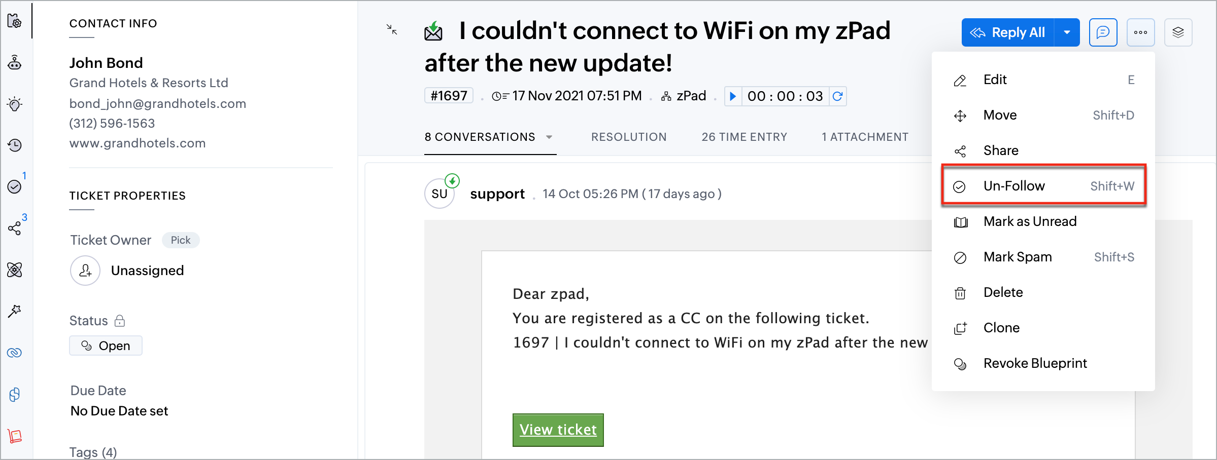Reset the ticket timer with refresh icon
This screenshot has width=1217, height=460.
pos(837,96)
